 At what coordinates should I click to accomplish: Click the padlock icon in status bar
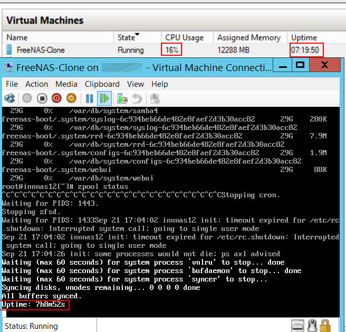(325, 325)
